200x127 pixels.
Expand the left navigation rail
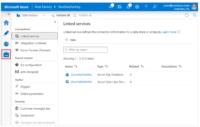[9, 14]
